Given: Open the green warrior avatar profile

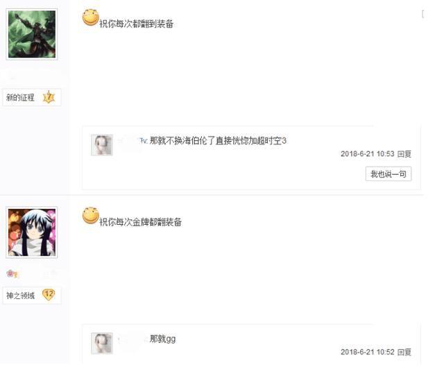Looking at the screenshot, I should tap(32, 34).
